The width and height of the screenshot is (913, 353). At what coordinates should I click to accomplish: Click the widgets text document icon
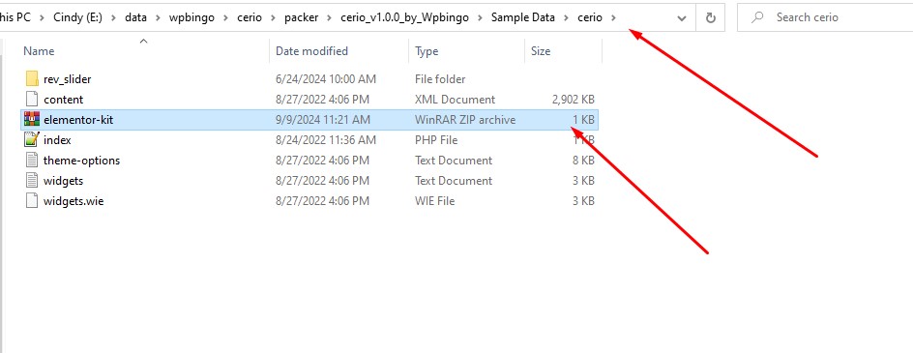click(32, 181)
